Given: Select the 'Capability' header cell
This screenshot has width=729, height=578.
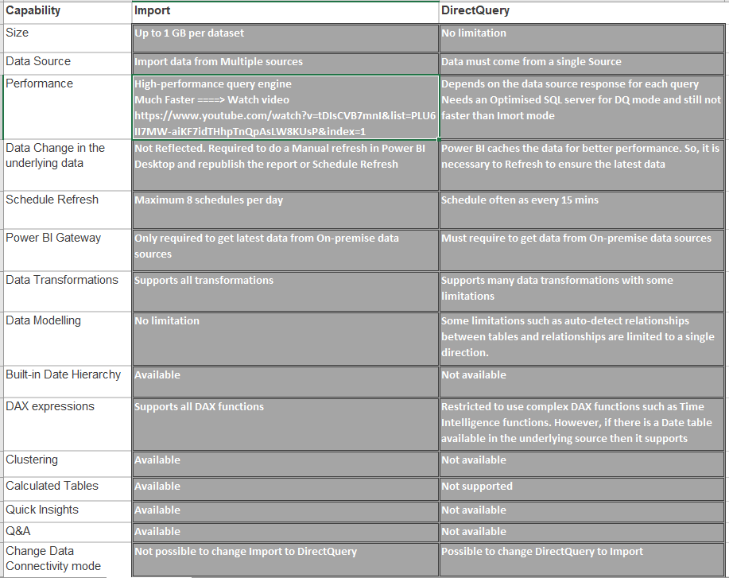Looking at the screenshot, I should coord(66,12).
